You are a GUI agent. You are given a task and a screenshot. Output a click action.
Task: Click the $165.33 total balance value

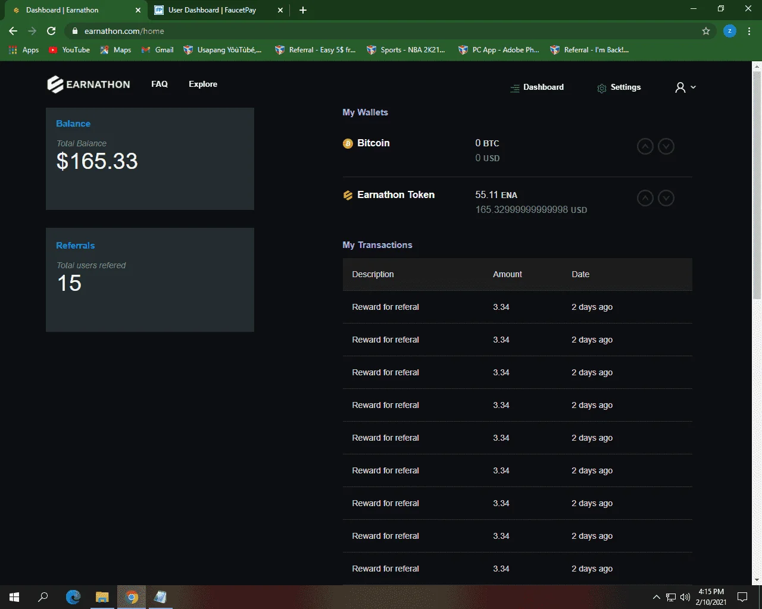pos(97,161)
